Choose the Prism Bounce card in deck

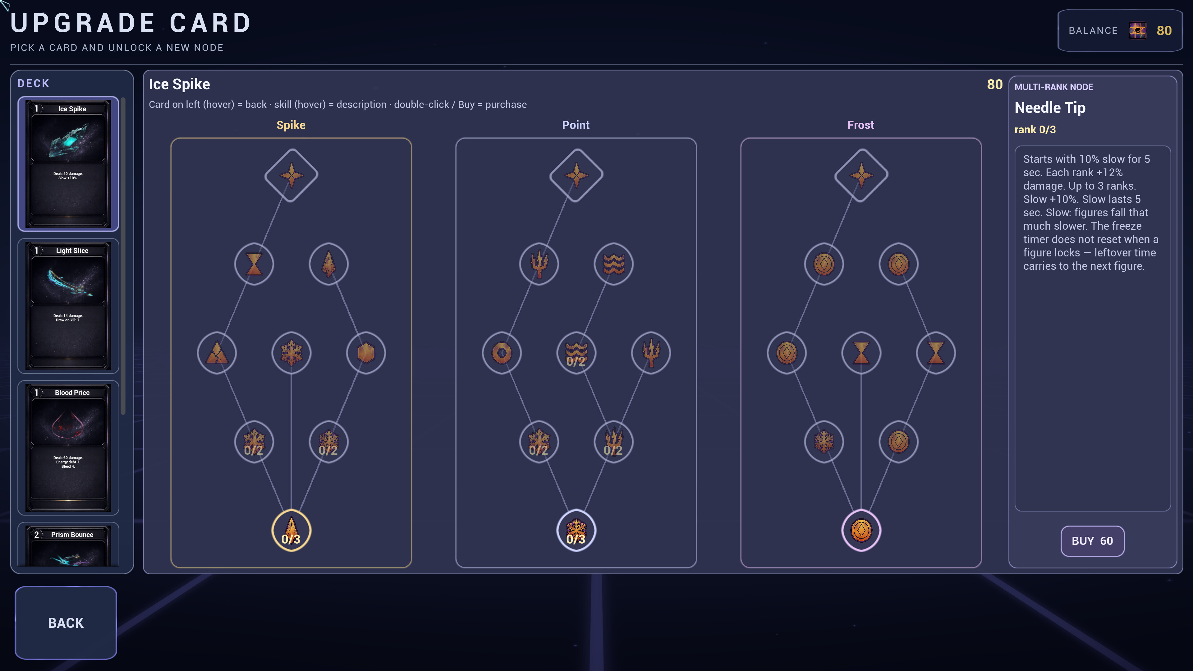68,545
